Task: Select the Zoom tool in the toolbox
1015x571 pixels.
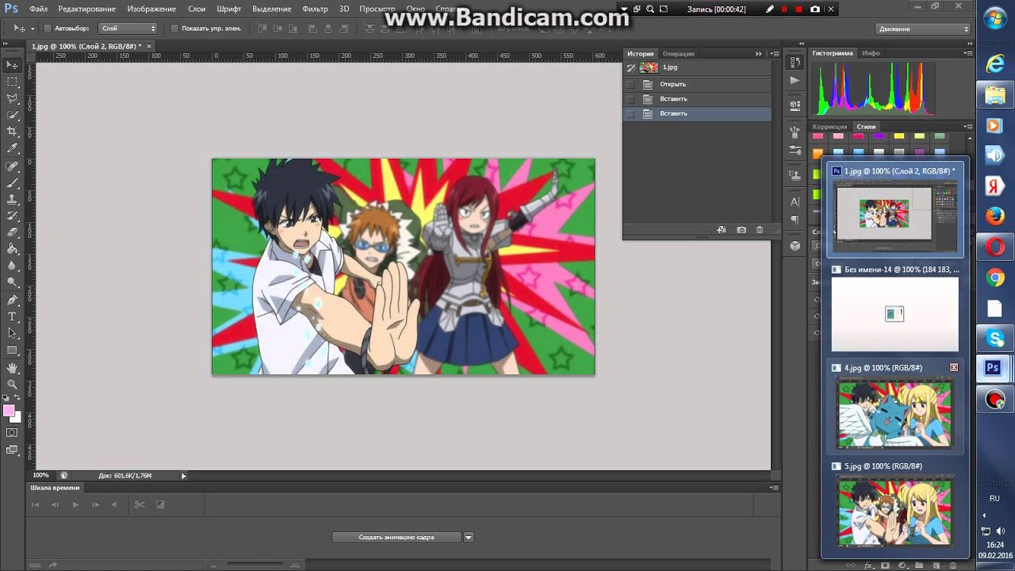Action: pos(12,385)
